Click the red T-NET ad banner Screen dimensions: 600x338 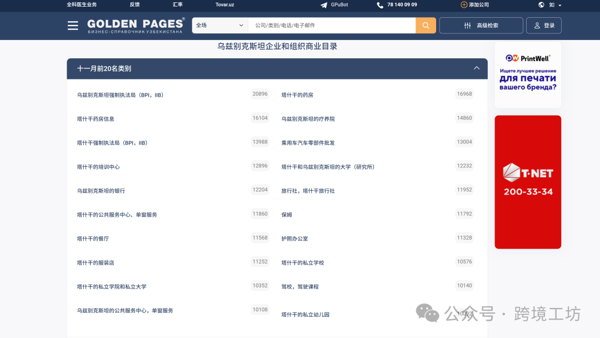(x=527, y=181)
